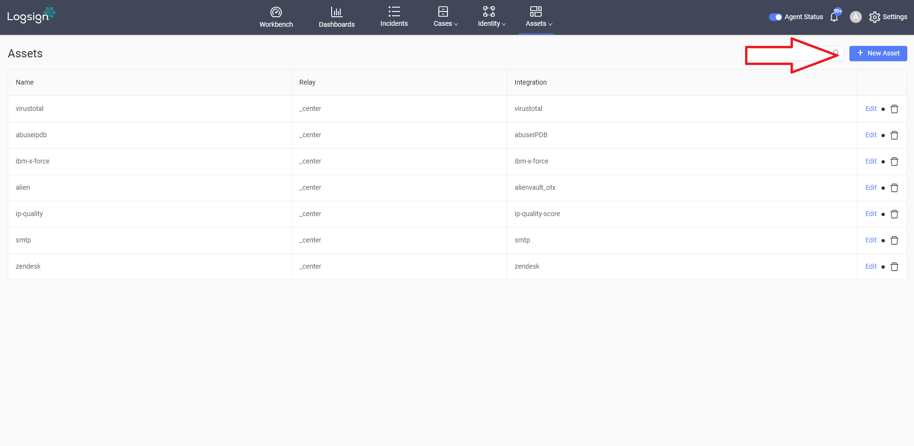The image size is (914, 446).
Task: Expand the Cases menu
Action: pyautogui.click(x=446, y=17)
